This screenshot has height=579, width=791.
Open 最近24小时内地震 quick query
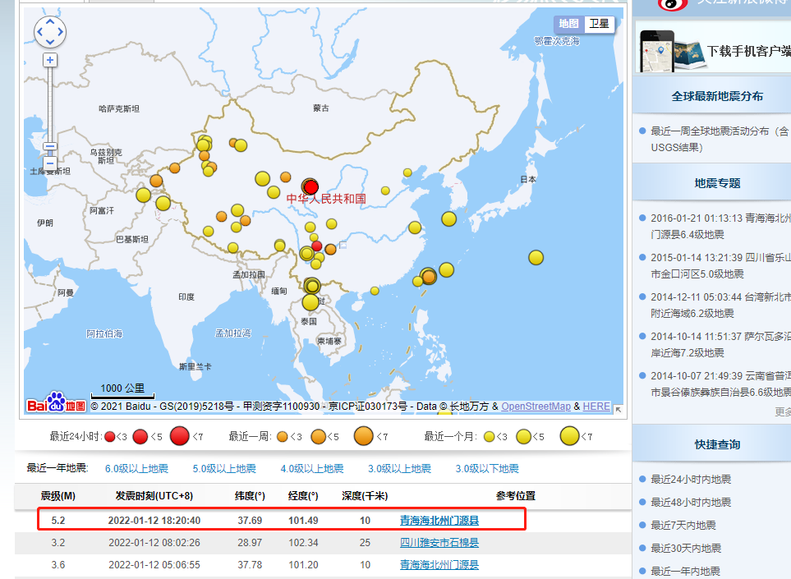pyautogui.click(x=690, y=480)
